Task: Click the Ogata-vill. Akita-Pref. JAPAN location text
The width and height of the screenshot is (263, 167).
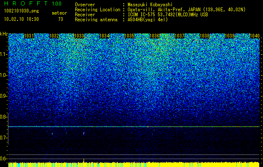Action: (x=186, y=10)
